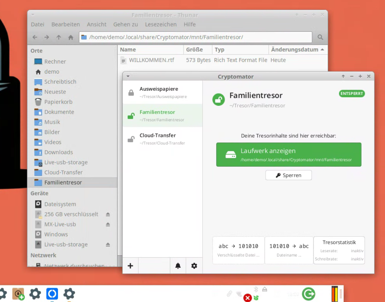
Task: Click Thunar search magnifier icon
Action: pyautogui.click(x=320, y=37)
